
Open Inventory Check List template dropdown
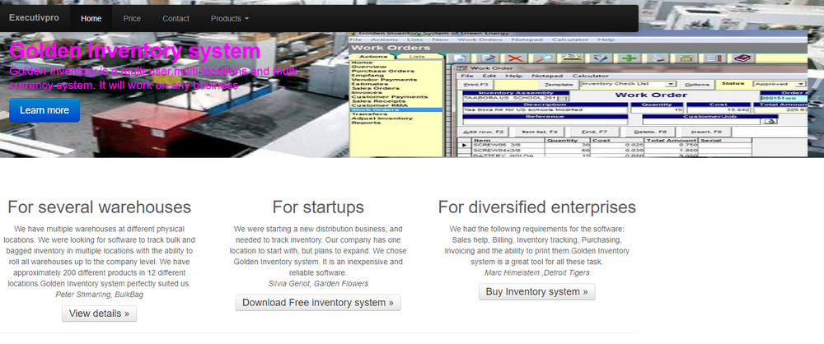(671, 84)
